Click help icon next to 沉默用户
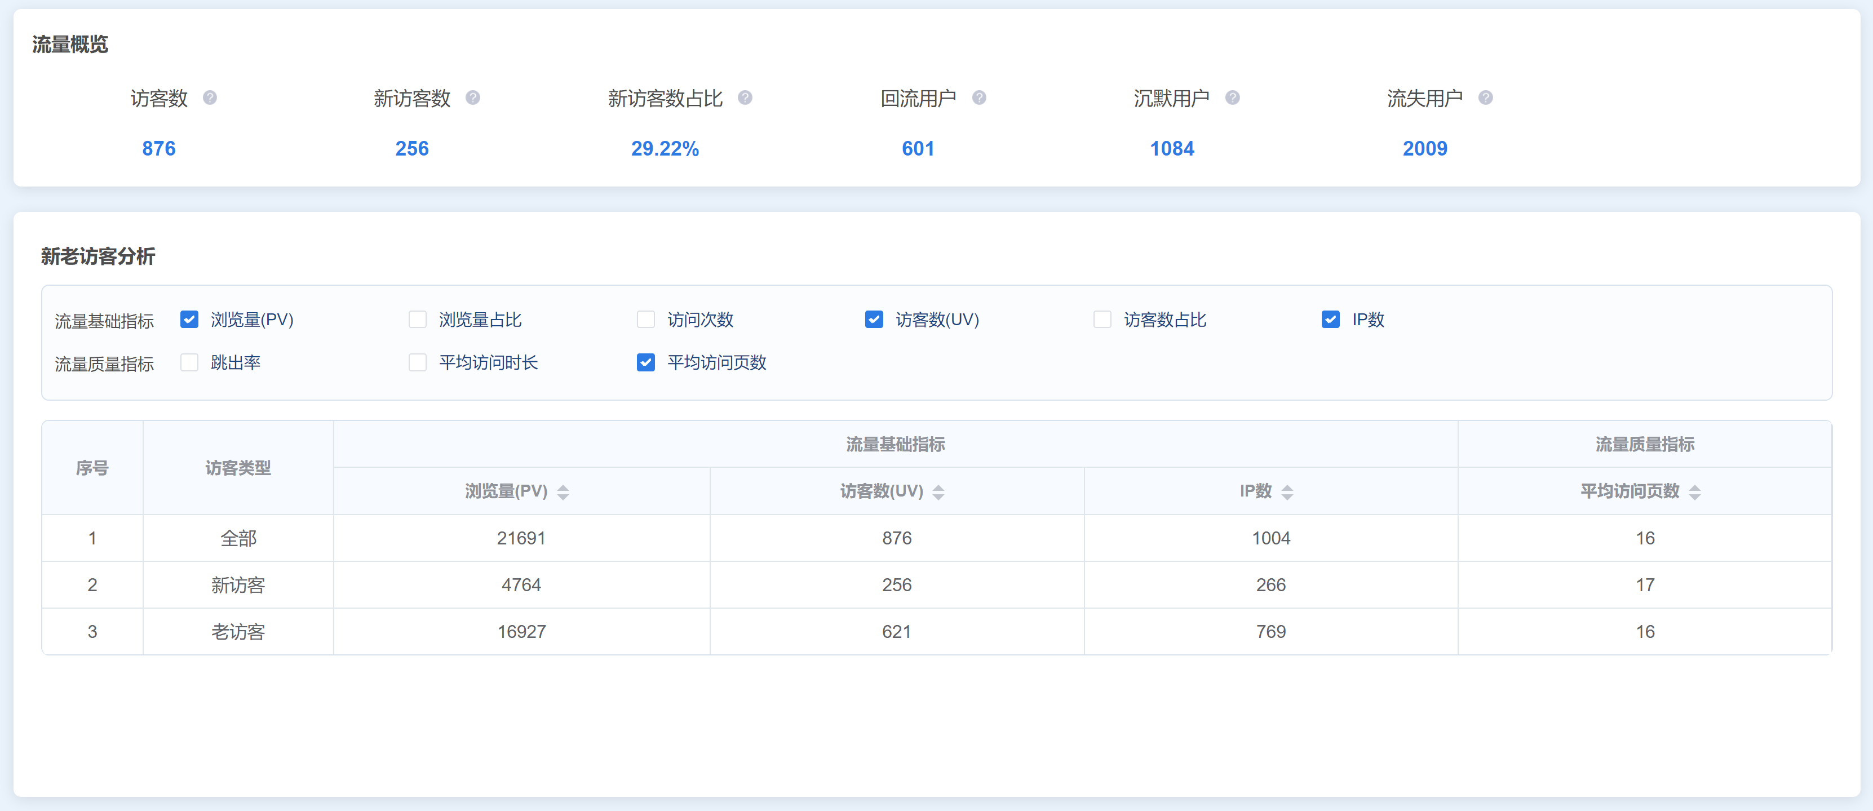 click(x=1232, y=98)
